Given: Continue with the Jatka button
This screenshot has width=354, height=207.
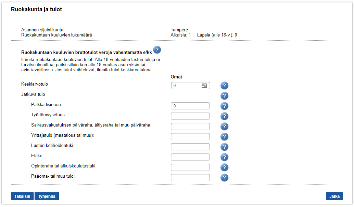Looking at the screenshot, I should click(334, 196).
